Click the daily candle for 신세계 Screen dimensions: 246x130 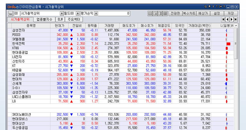click(x=226, y=84)
